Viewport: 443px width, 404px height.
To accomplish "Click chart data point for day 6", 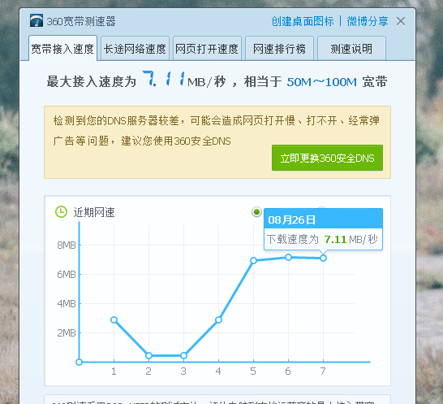I will pos(288,258).
